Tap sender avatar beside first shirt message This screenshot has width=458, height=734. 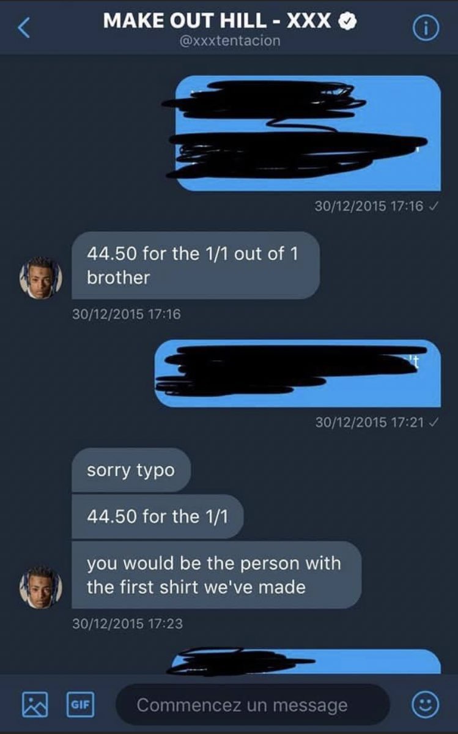tap(40, 587)
